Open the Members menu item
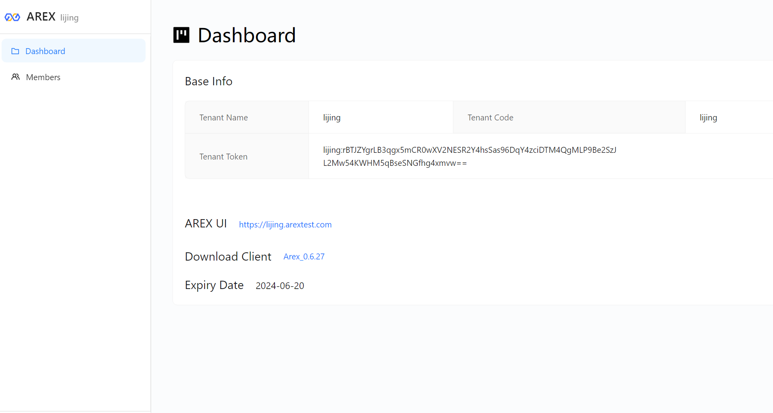This screenshot has width=773, height=413. [x=74, y=77]
